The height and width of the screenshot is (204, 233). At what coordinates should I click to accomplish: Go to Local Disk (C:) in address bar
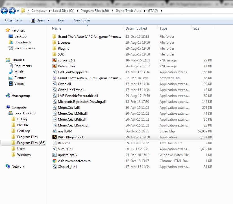64,11
